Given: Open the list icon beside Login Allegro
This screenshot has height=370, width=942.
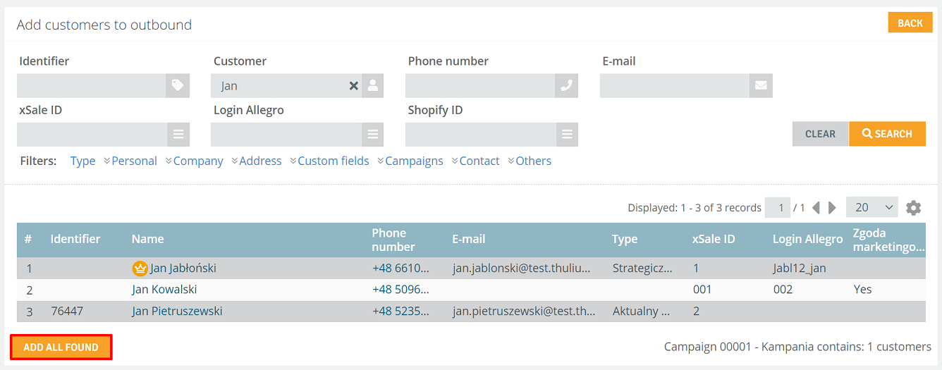Looking at the screenshot, I should point(373,135).
